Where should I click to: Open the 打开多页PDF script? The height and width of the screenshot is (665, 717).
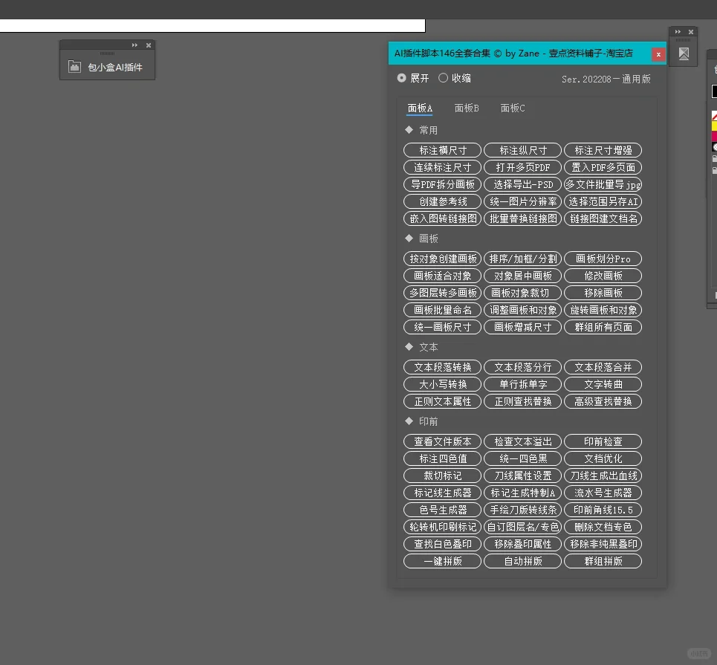[522, 167]
